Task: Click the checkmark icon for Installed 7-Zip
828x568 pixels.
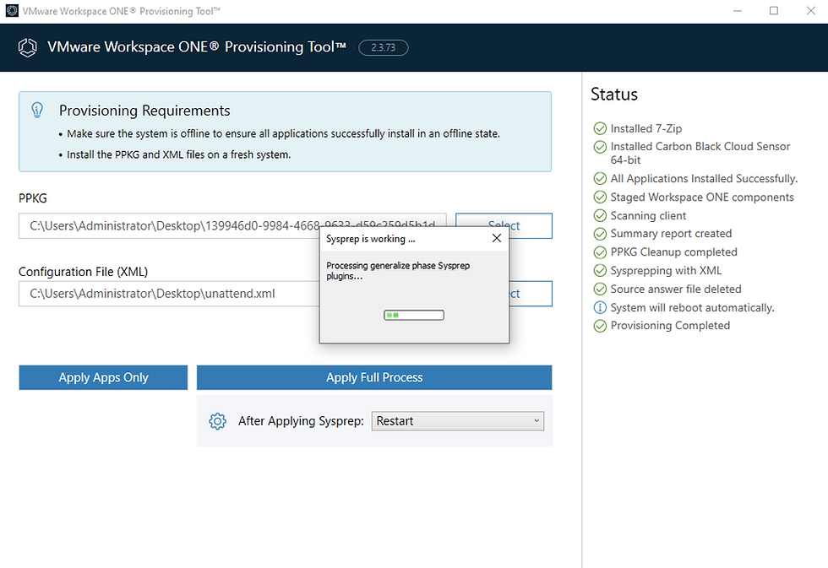Action: [x=600, y=128]
